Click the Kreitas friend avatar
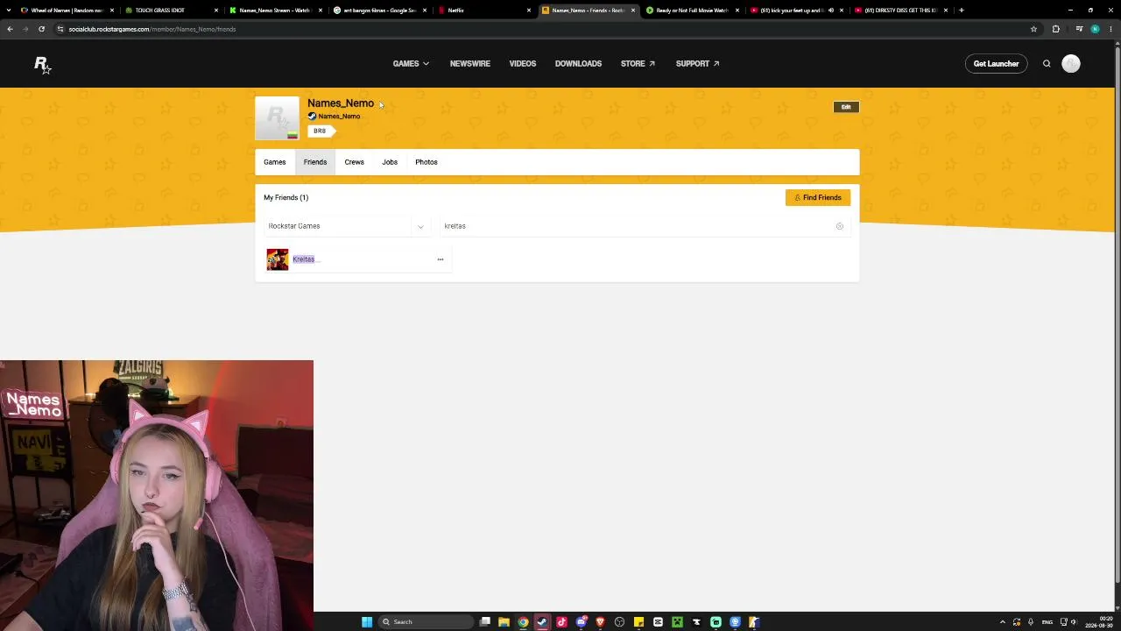The image size is (1121, 631). [278, 259]
